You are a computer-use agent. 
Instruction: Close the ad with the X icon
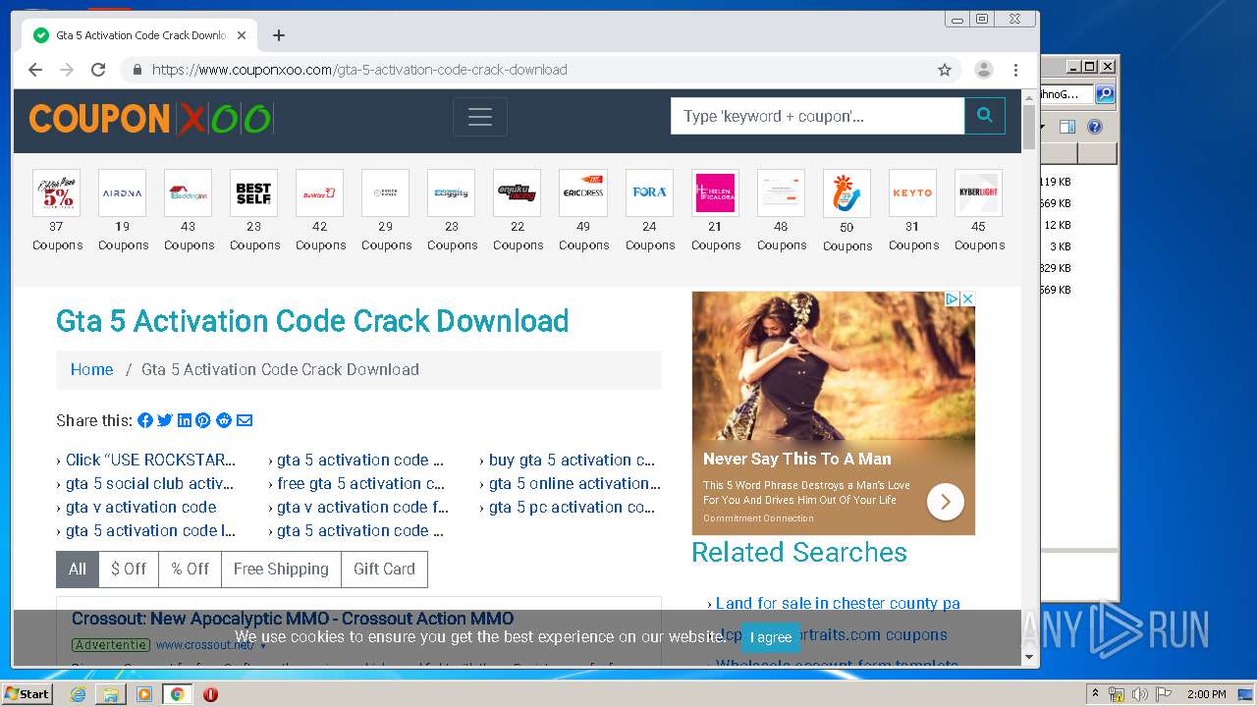(x=967, y=299)
